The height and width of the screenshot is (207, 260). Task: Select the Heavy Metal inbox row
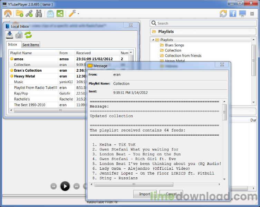point(47,76)
